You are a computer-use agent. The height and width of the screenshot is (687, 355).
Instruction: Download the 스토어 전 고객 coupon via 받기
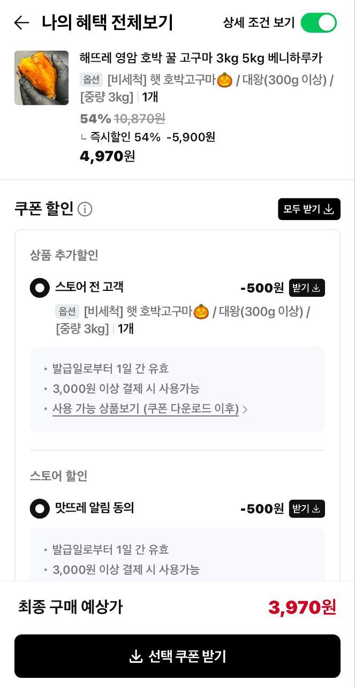coord(307,288)
